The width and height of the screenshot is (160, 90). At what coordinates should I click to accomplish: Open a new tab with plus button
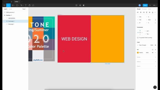point(22,2)
